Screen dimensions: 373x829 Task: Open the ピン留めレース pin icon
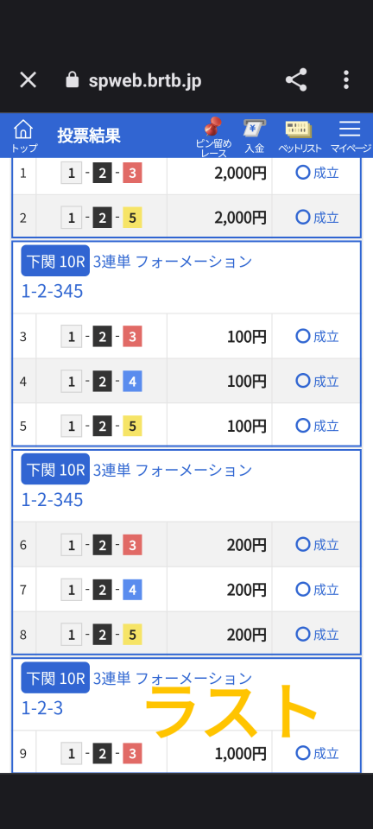point(213,137)
